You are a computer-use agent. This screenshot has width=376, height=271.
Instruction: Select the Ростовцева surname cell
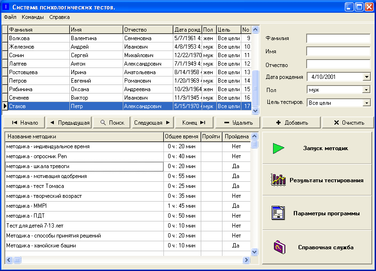(39, 72)
